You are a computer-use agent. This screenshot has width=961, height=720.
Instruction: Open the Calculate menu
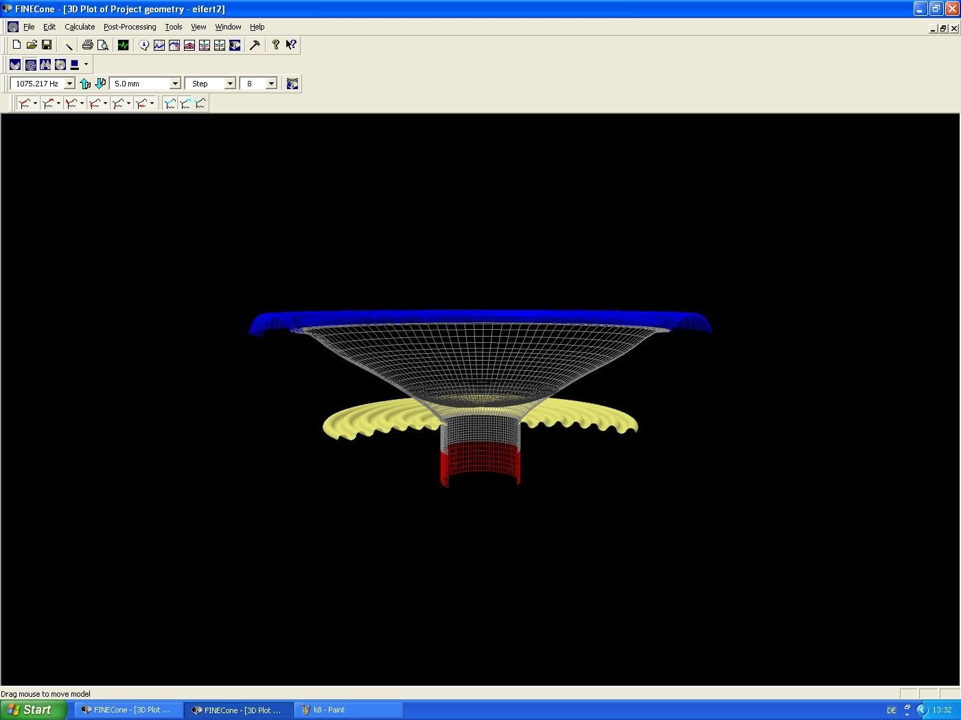(x=80, y=27)
